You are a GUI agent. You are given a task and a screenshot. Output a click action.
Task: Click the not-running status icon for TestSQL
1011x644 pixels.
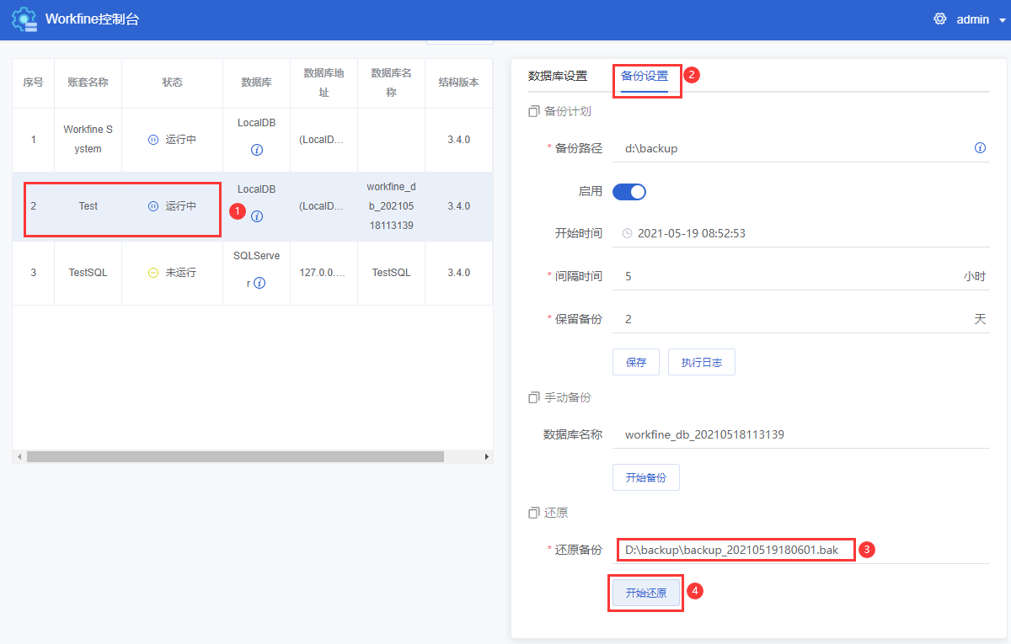tap(153, 273)
